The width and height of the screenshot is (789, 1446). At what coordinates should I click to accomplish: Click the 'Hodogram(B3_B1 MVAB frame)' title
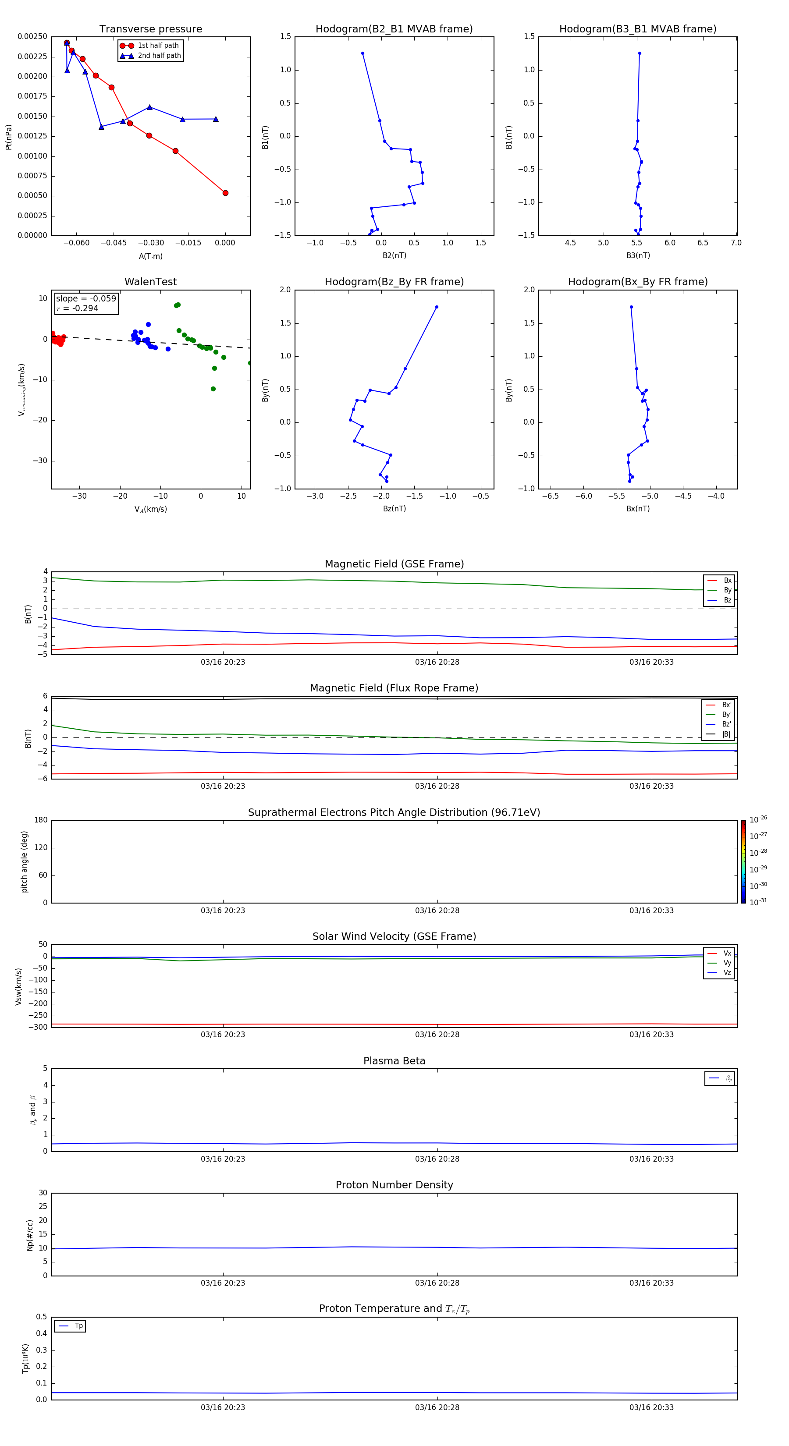click(x=638, y=28)
